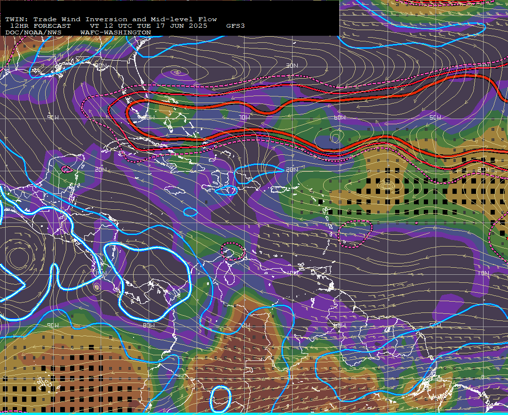508x415 pixels.
Task: Click the '80W' label south of Panama
Action: (x=149, y=325)
